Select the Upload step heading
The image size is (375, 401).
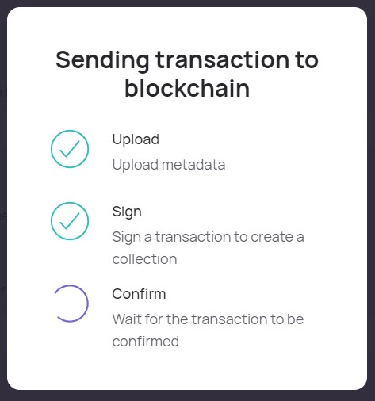[x=136, y=139]
